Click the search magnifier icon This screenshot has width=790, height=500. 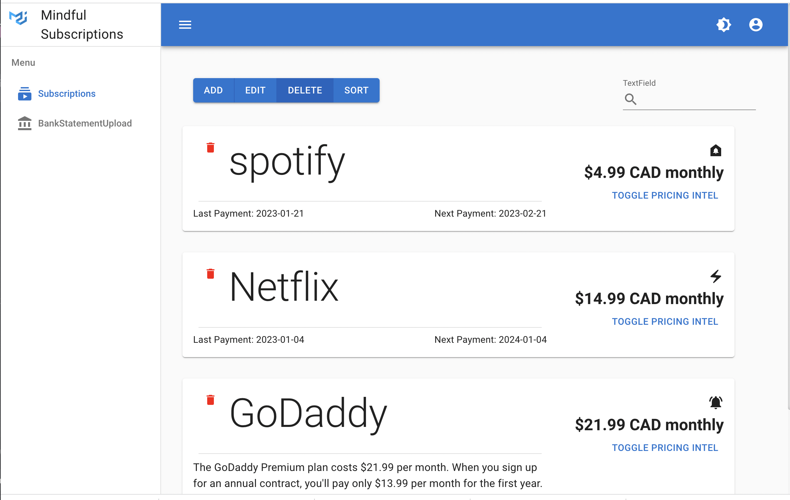tap(631, 99)
